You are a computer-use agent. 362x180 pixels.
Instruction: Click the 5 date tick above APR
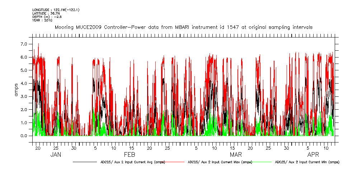pyautogui.click(x=308, y=148)
